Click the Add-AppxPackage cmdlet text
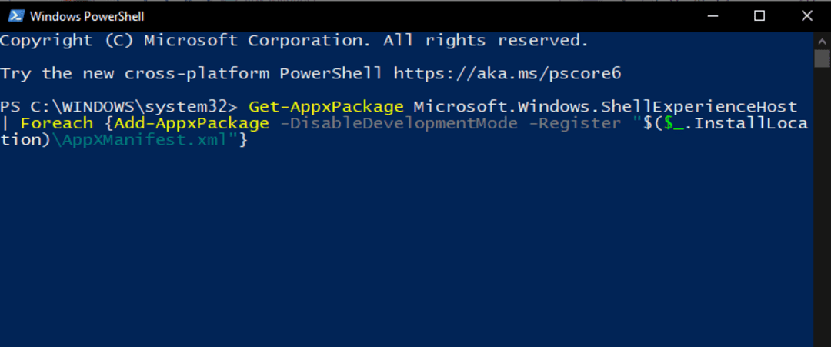Viewport: 831px width, 347px height. [x=192, y=124]
